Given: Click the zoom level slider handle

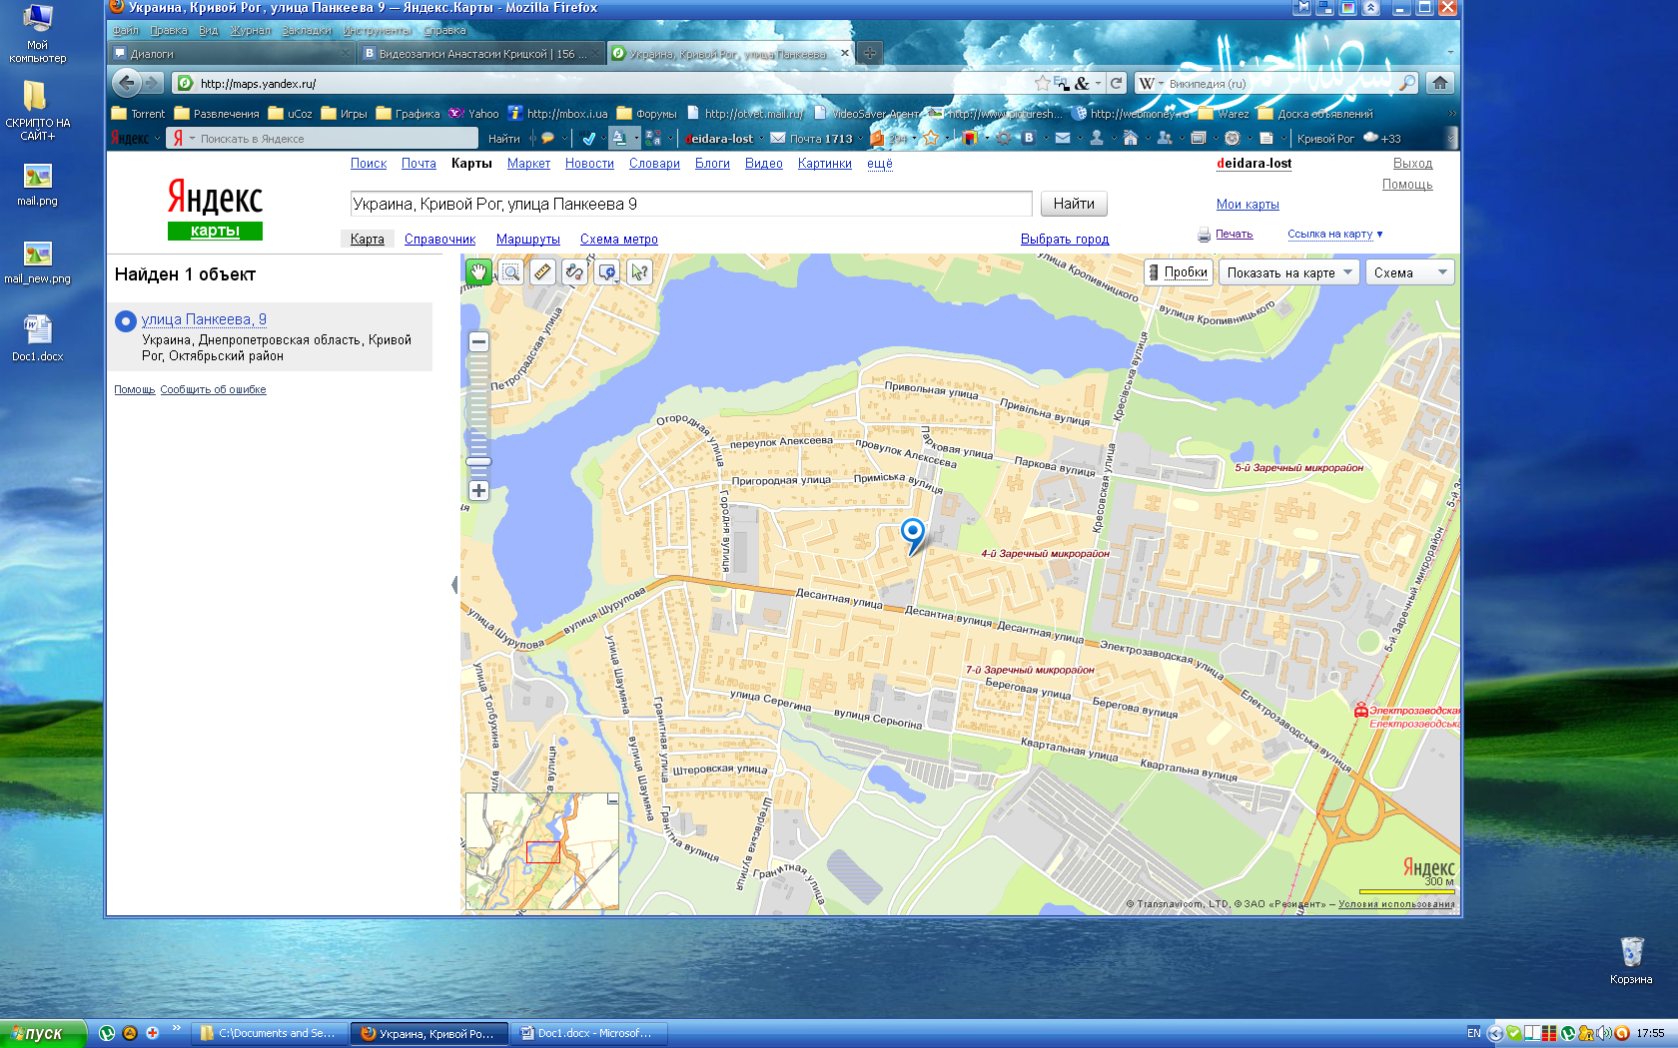Looking at the screenshot, I should pyautogui.click(x=478, y=461).
